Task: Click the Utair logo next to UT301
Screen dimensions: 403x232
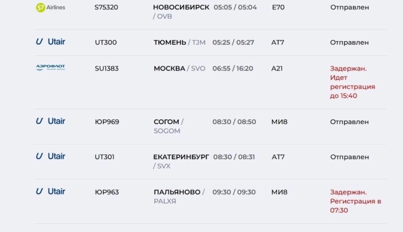Action: [50, 156]
